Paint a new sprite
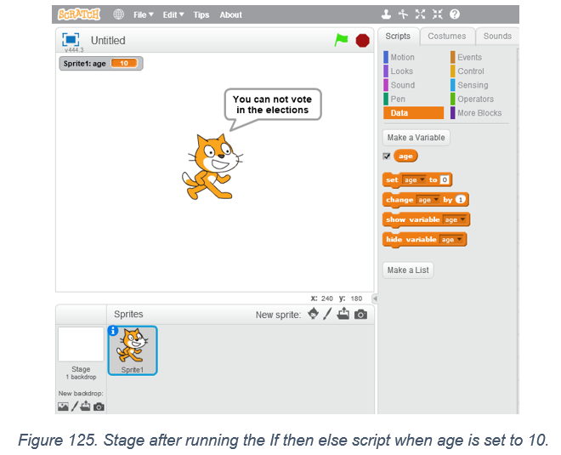 point(327,314)
